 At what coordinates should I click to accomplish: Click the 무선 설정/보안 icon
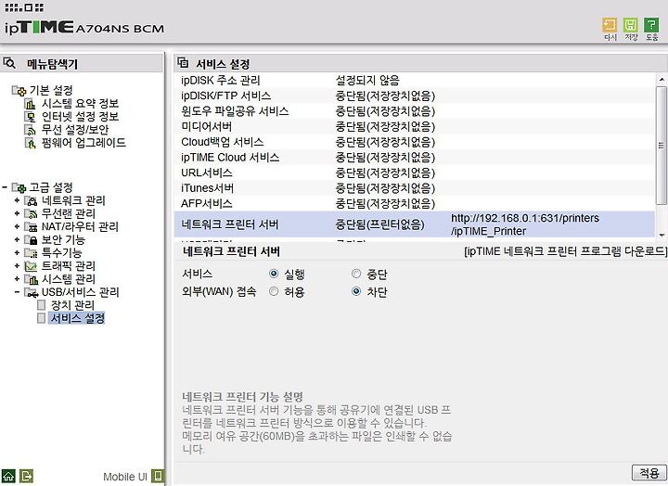coord(31,130)
